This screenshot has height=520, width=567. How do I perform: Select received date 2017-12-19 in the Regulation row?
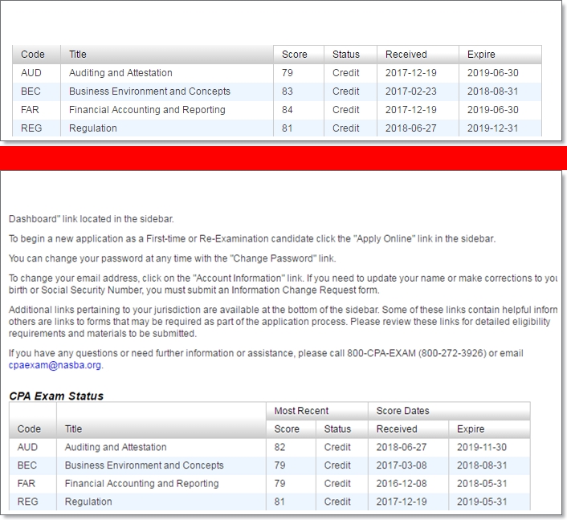[401, 502]
